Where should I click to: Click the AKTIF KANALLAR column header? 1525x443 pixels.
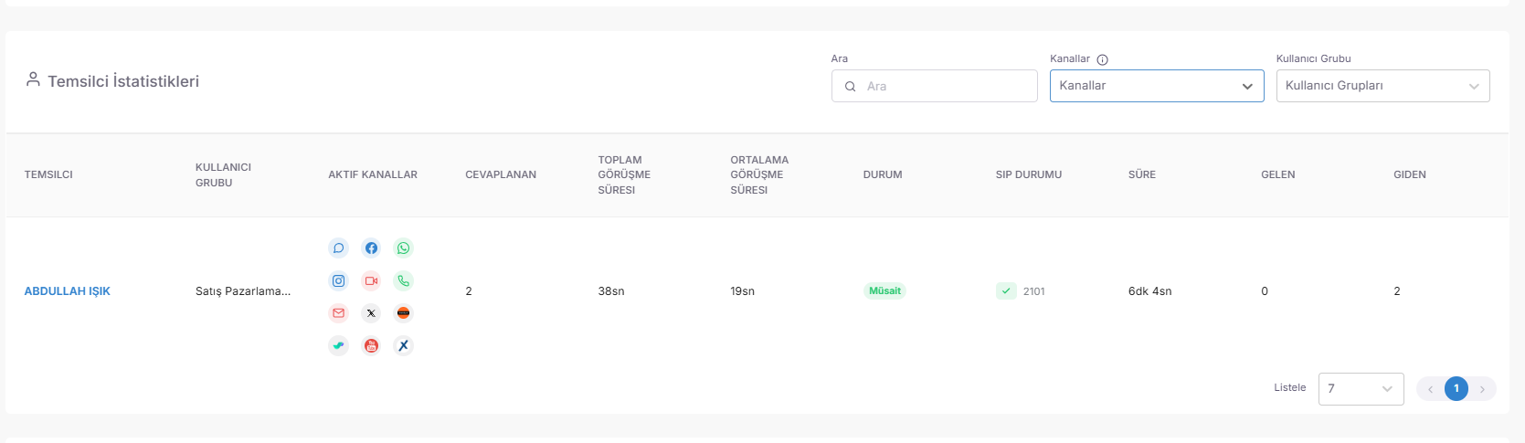[373, 174]
